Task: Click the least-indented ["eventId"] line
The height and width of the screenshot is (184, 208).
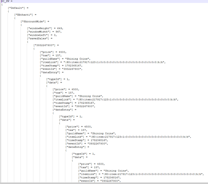Action: tap(61, 69)
